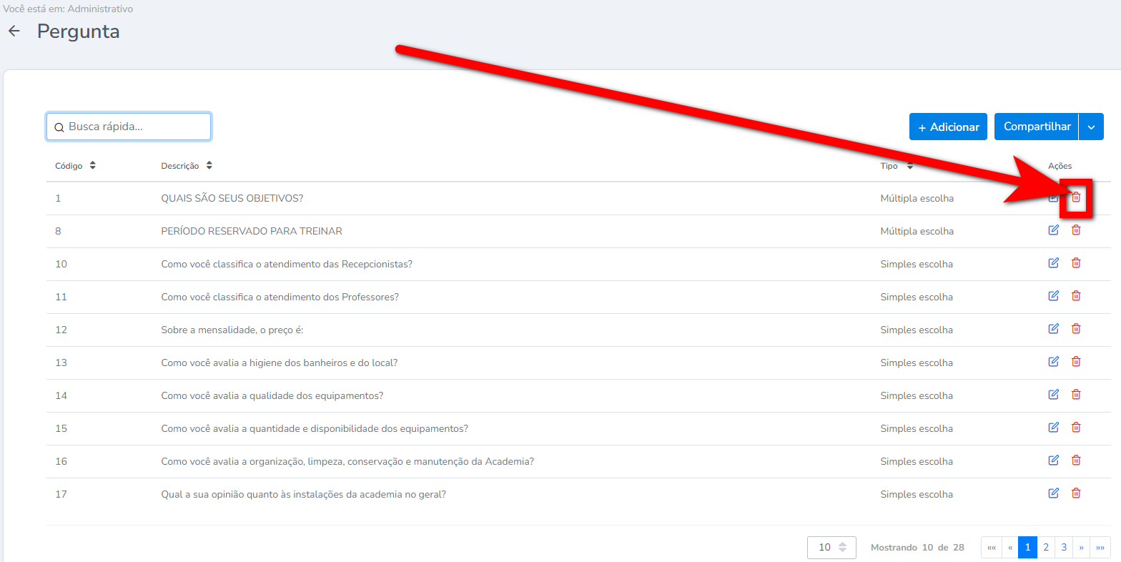Viewport: 1121px width, 562px height.
Task: Delete question 11 about Professores
Action: click(x=1075, y=296)
